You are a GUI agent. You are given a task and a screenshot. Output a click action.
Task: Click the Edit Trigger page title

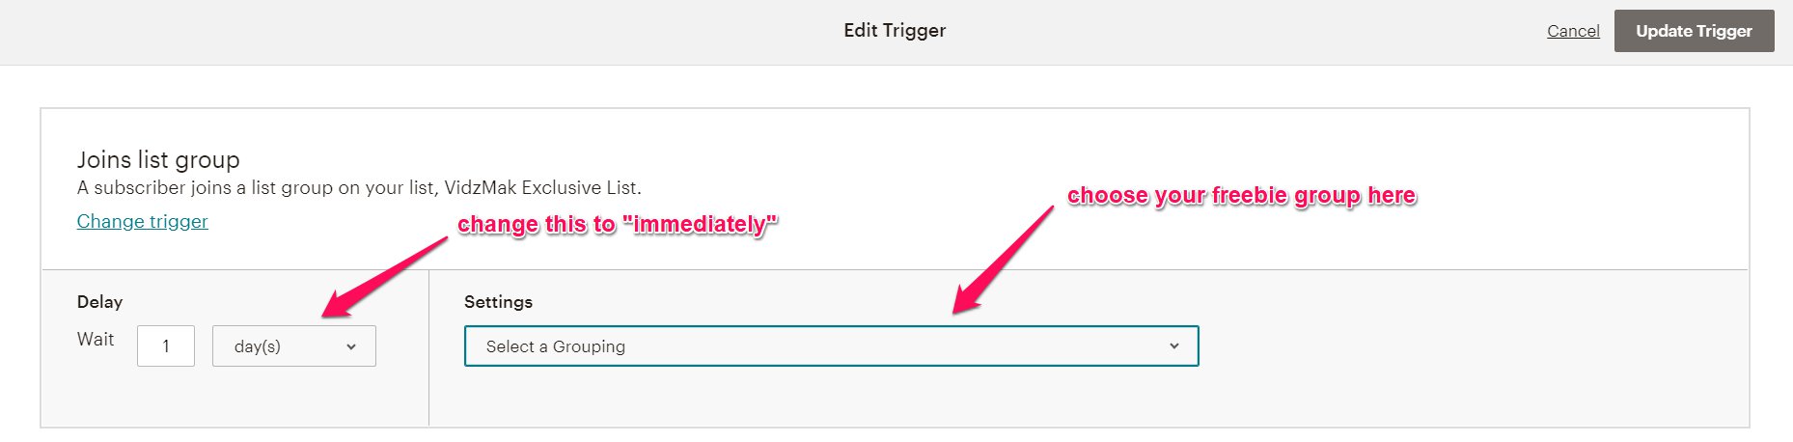coord(895,30)
